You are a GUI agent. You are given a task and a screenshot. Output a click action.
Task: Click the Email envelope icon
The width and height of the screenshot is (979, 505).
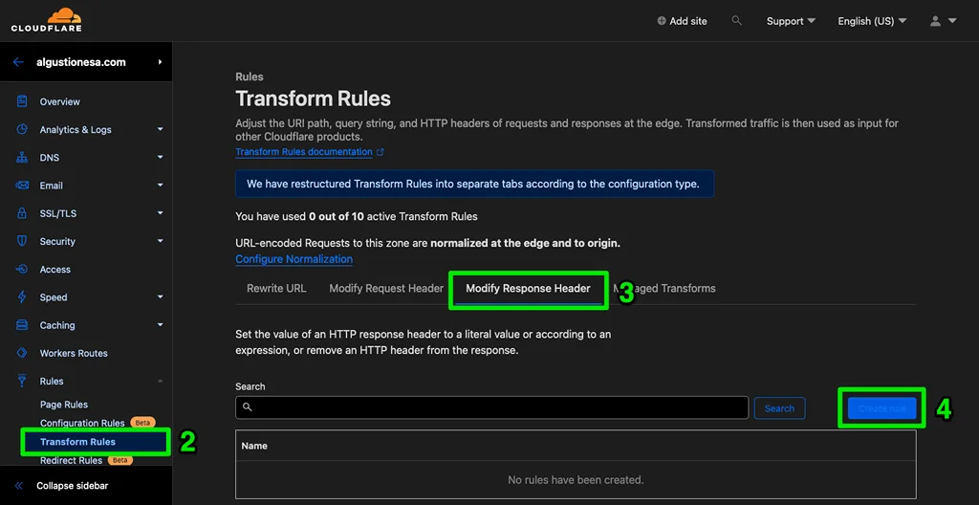[22, 186]
